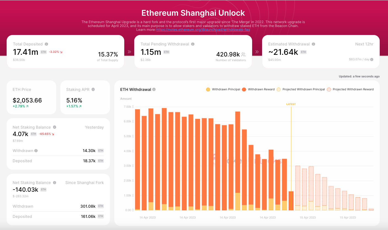Click the info icon beside Estimated Withdrawal
Screen dimensions: 388x230
click(x=313, y=44)
